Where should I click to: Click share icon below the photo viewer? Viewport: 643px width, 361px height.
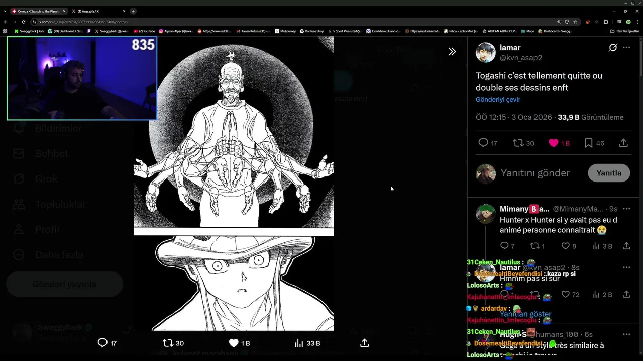click(x=365, y=343)
